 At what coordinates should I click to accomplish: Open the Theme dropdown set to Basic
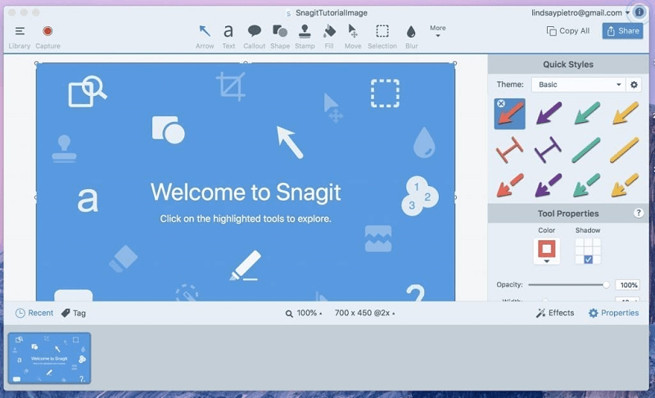pos(578,84)
